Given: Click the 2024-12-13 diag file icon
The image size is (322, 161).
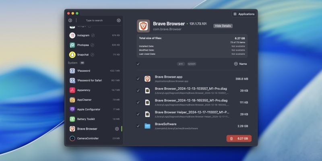Looking at the screenshot, I should [x=147, y=91].
